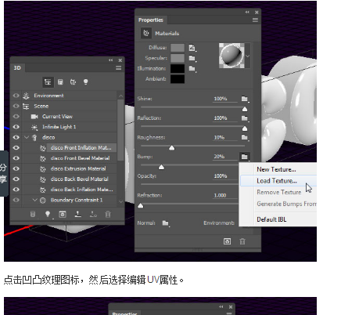Click trash icon at Properties panel bottom
Viewport: 341px width, 315px height.
[242, 241]
